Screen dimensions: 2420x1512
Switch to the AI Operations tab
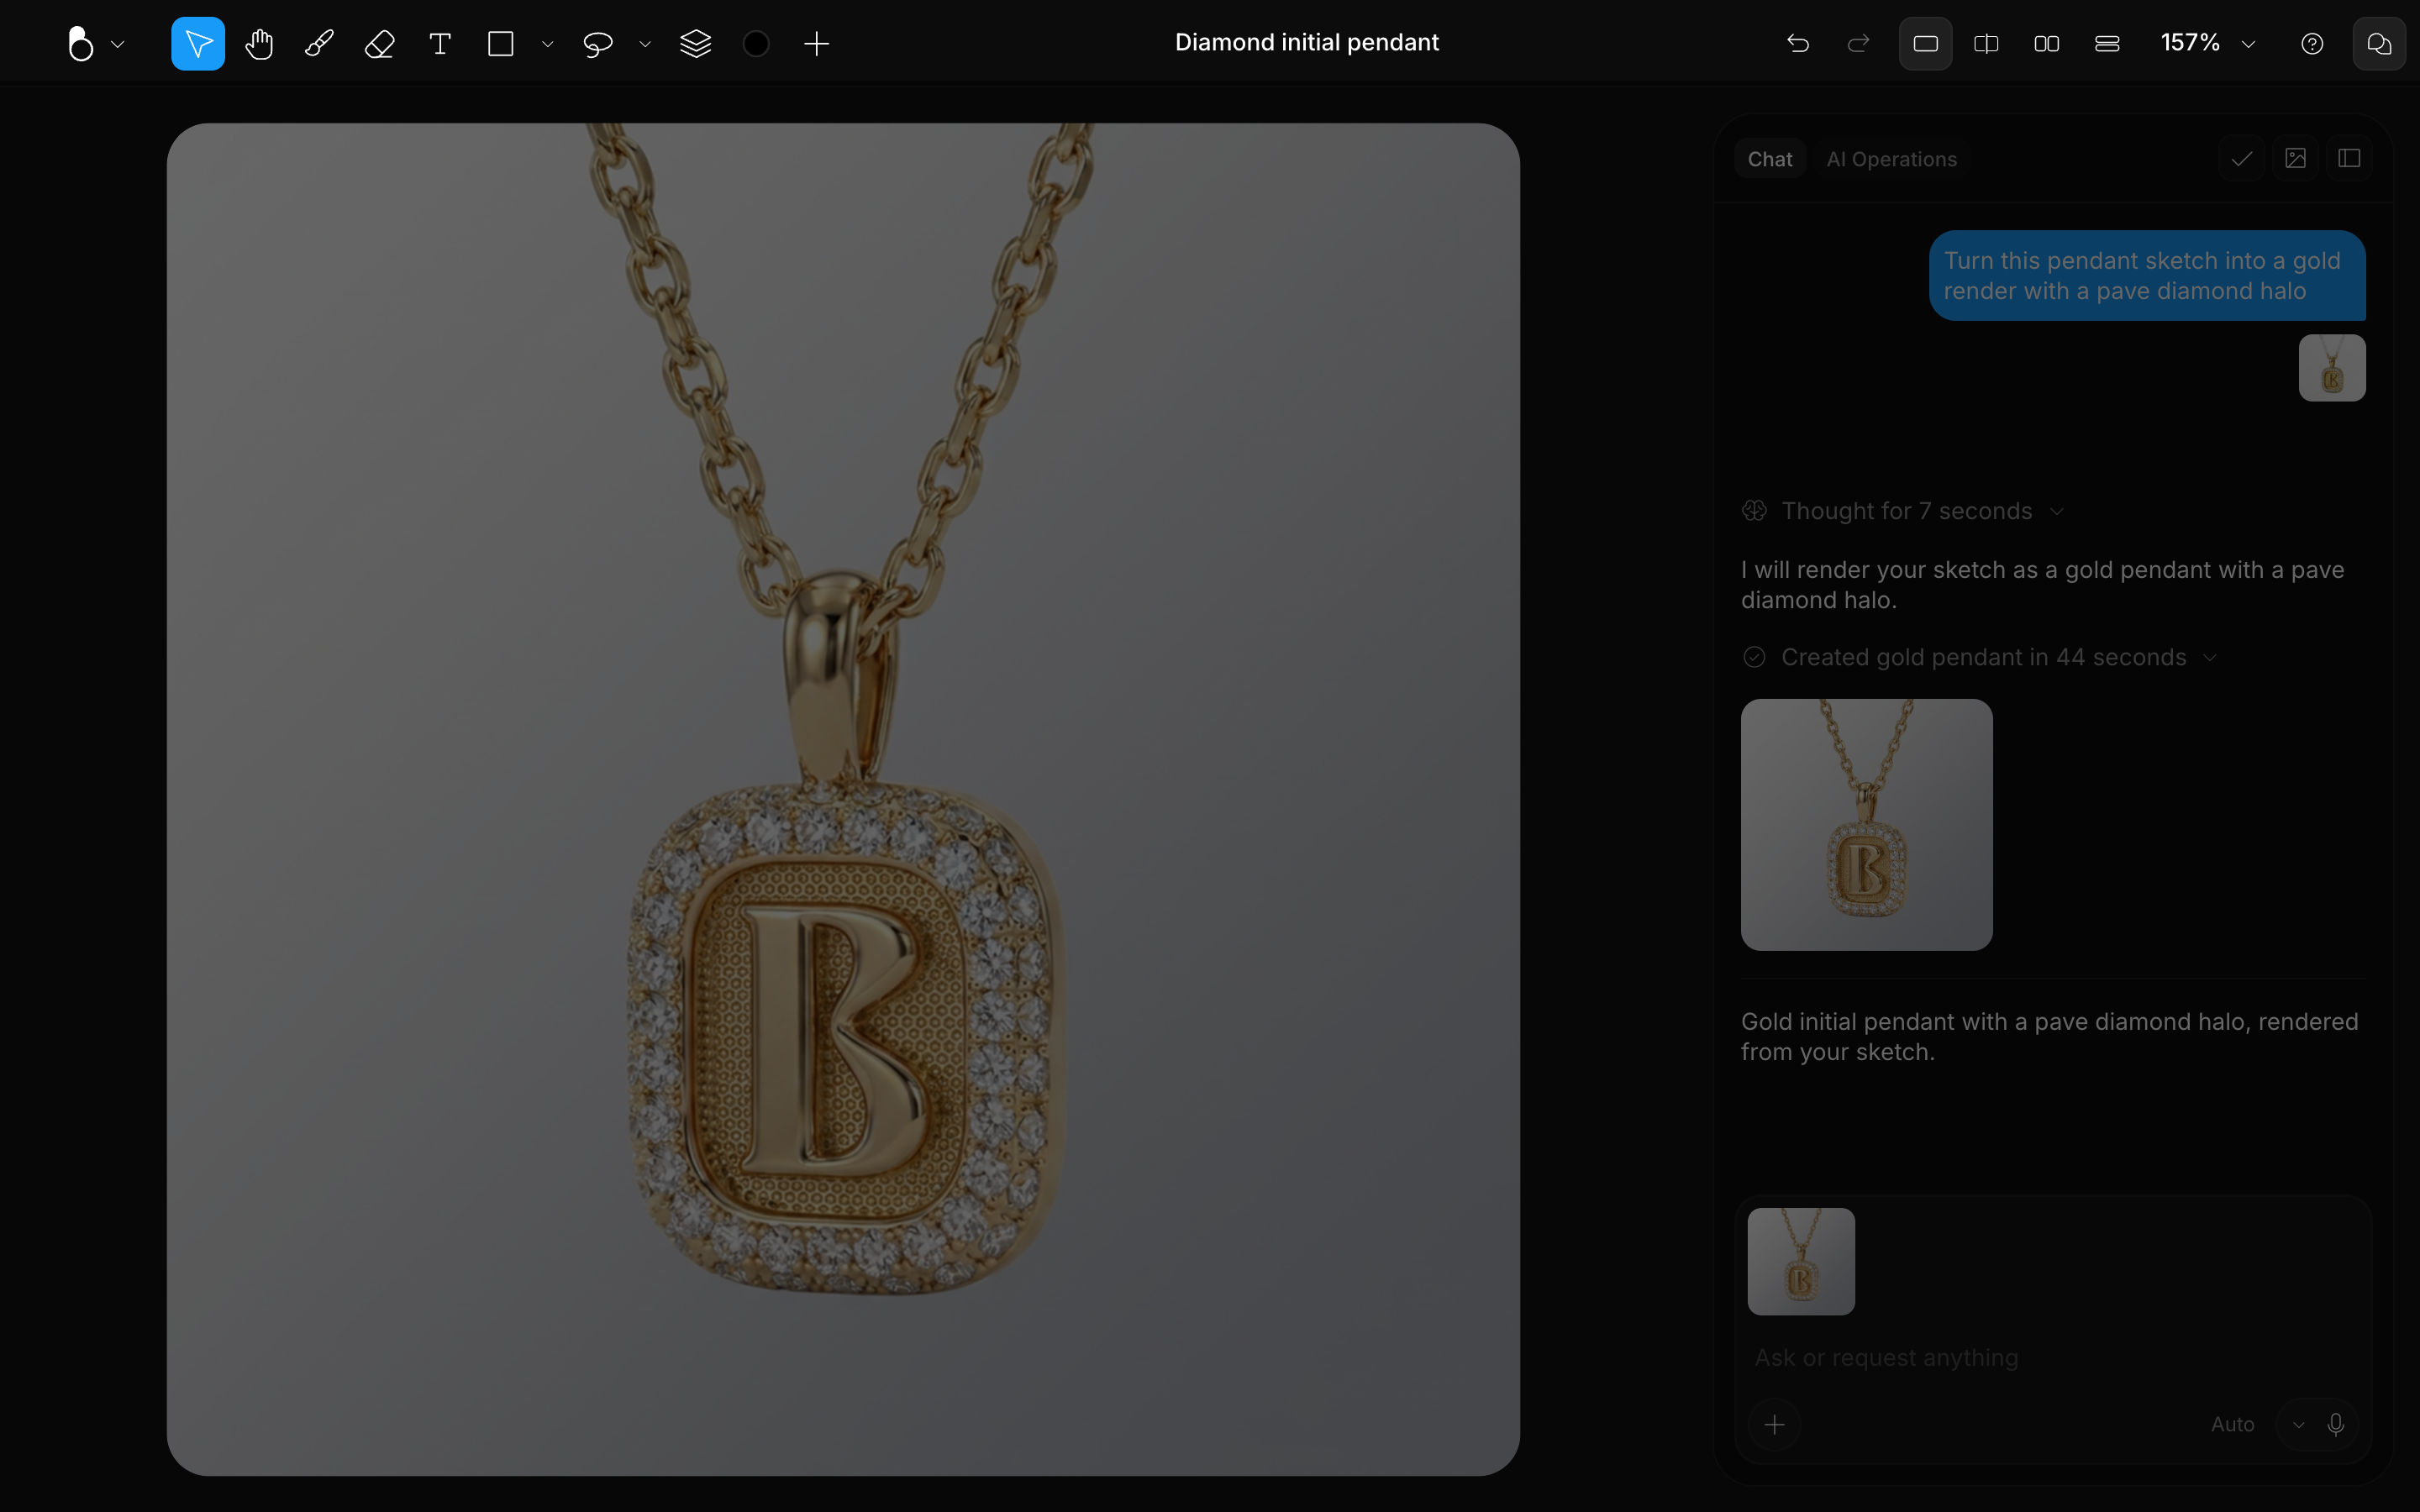pyautogui.click(x=1891, y=159)
